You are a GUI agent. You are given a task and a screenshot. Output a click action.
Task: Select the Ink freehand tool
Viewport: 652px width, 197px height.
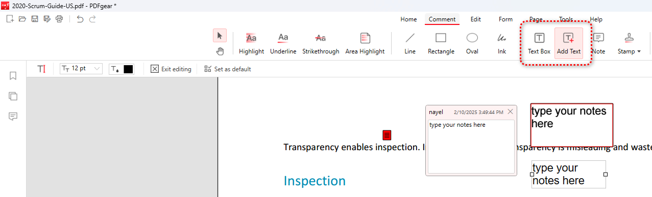click(x=502, y=43)
